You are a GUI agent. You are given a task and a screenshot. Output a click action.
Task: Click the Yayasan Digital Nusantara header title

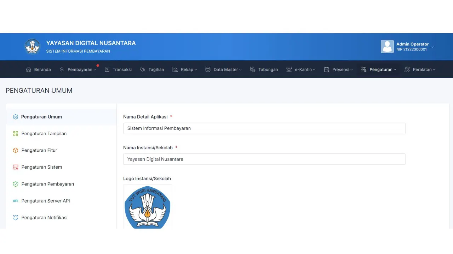point(91,43)
